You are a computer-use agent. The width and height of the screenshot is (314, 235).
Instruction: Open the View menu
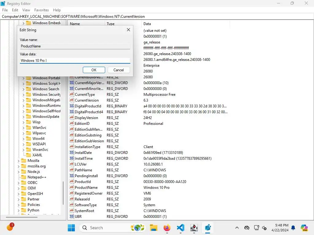coord(26,10)
